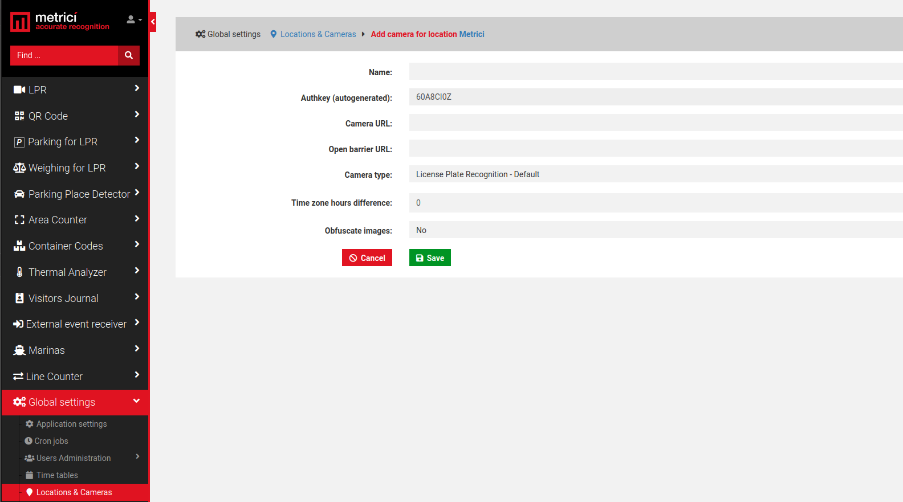Expand the Thermal Analyzer chevron
903x502 pixels.
pos(137,271)
